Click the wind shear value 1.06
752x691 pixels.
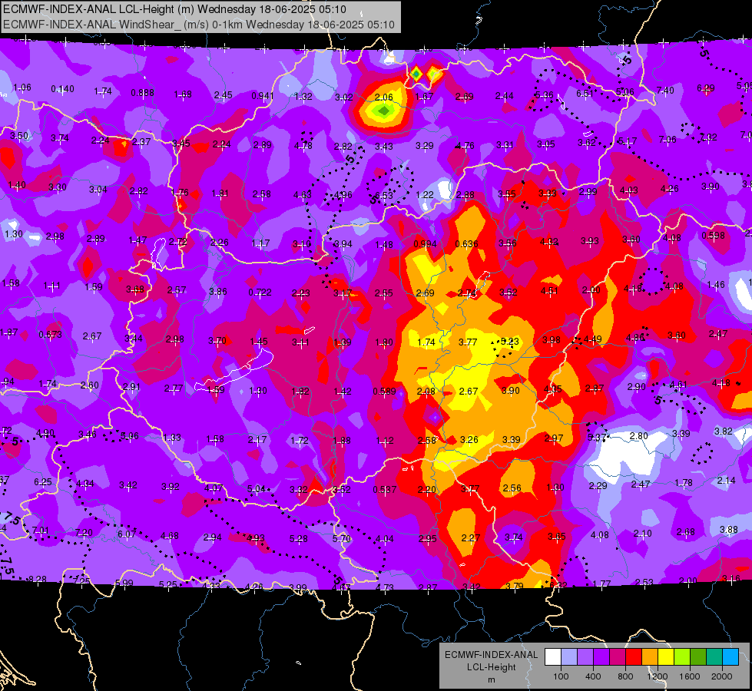pyautogui.click(x=22, y=88)
